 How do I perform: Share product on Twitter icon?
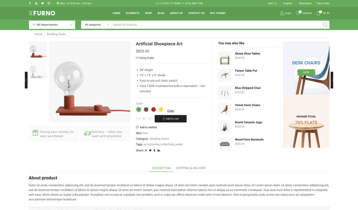click(150, 150)
